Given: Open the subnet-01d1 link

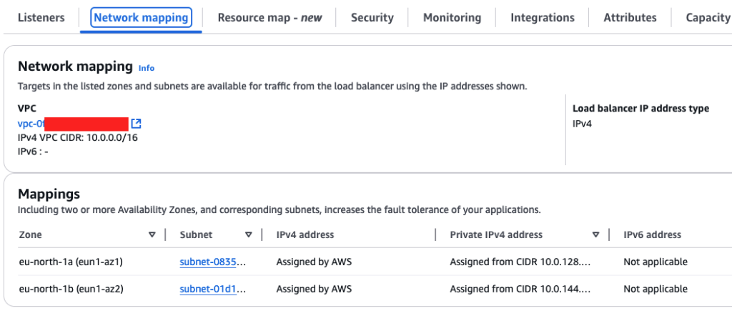Looking at the screenshot, I should (212, 289).
